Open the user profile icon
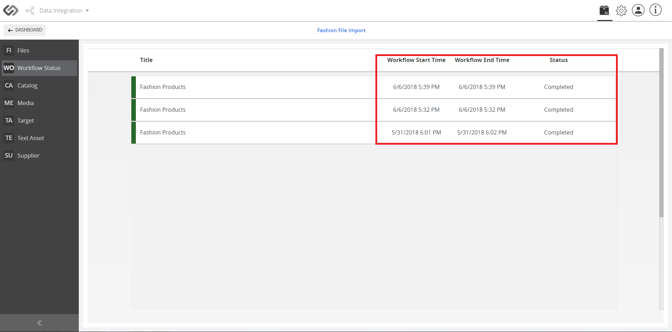Screen dimensions: 672x332 (x=638, y=10)
